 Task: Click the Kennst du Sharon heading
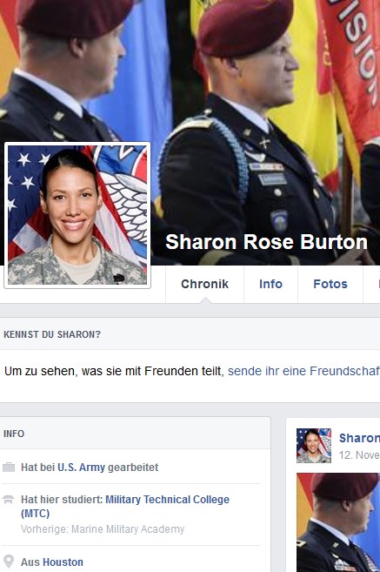[52, 334]
